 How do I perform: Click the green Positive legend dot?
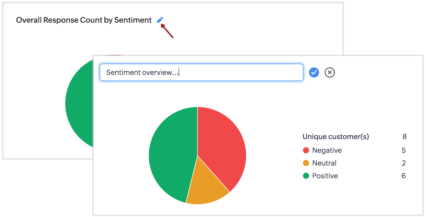tap(306, 176)
